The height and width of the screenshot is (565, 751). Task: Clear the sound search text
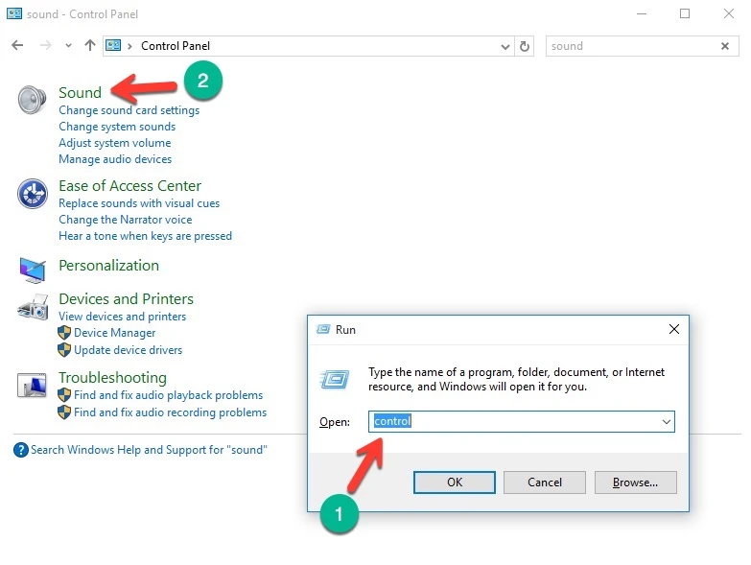pos(725,46)
